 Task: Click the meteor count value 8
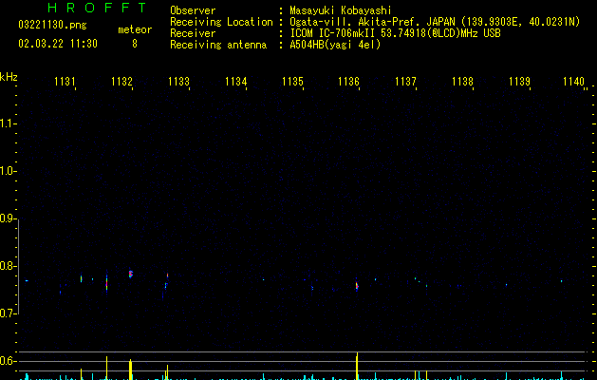[135, 44]
